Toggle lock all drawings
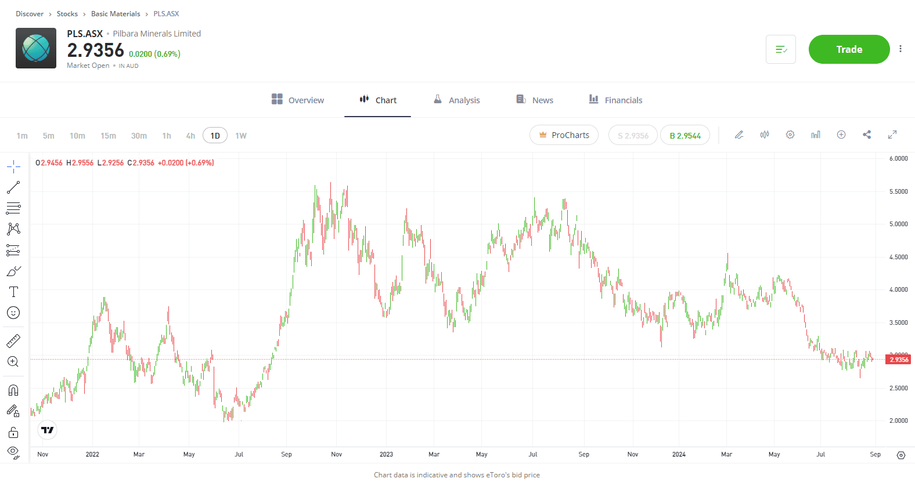The height and width of the screenshot is (482, 915). click(x=13, y=432)
